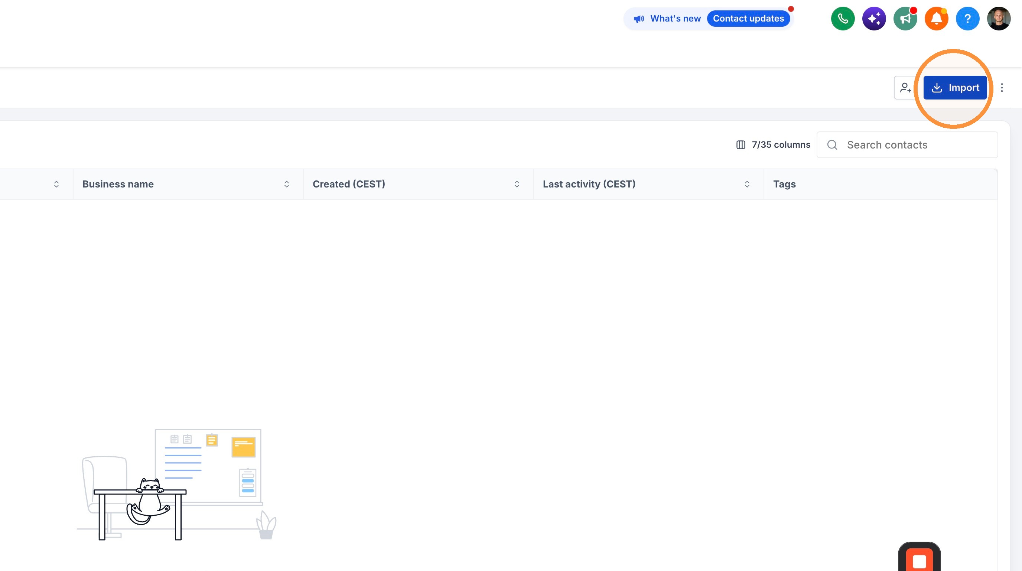Sort by Last activity (CEST) column

[x=747, y=184]
